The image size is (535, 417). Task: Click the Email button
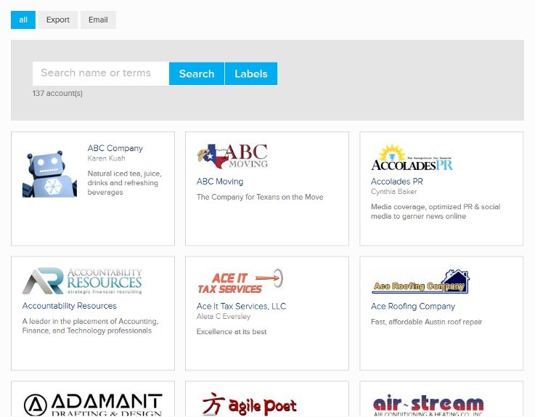click(x=98, y=20)
